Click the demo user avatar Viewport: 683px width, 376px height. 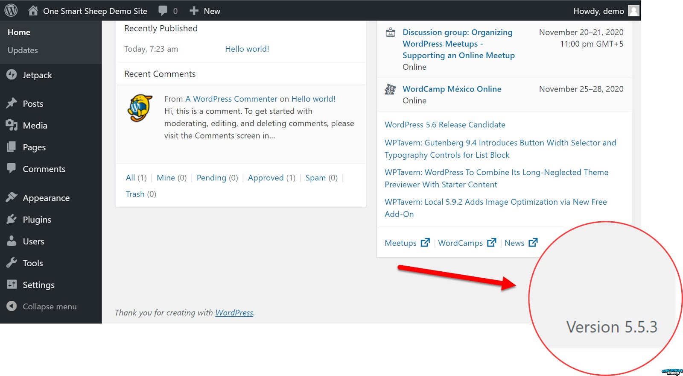[634, 11]
